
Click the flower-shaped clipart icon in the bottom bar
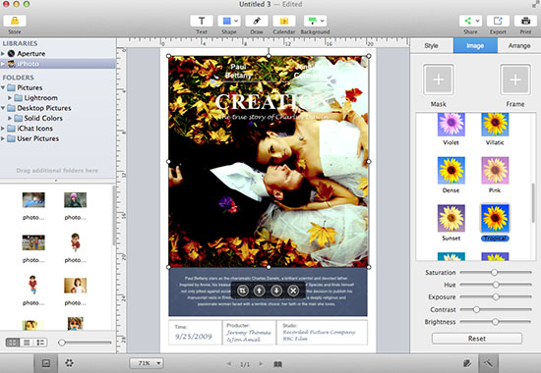click(70, 363)
